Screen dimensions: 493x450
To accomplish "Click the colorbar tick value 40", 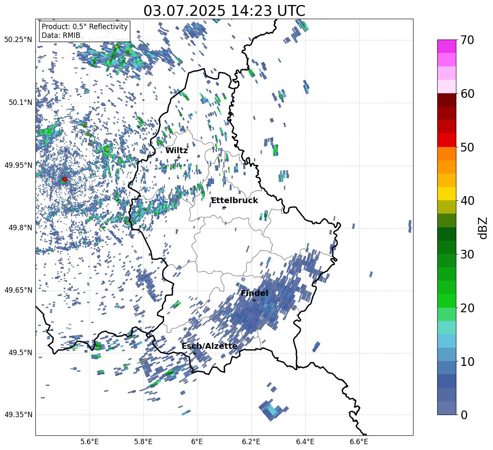I will pyautogui.click(x=468, y=201).
